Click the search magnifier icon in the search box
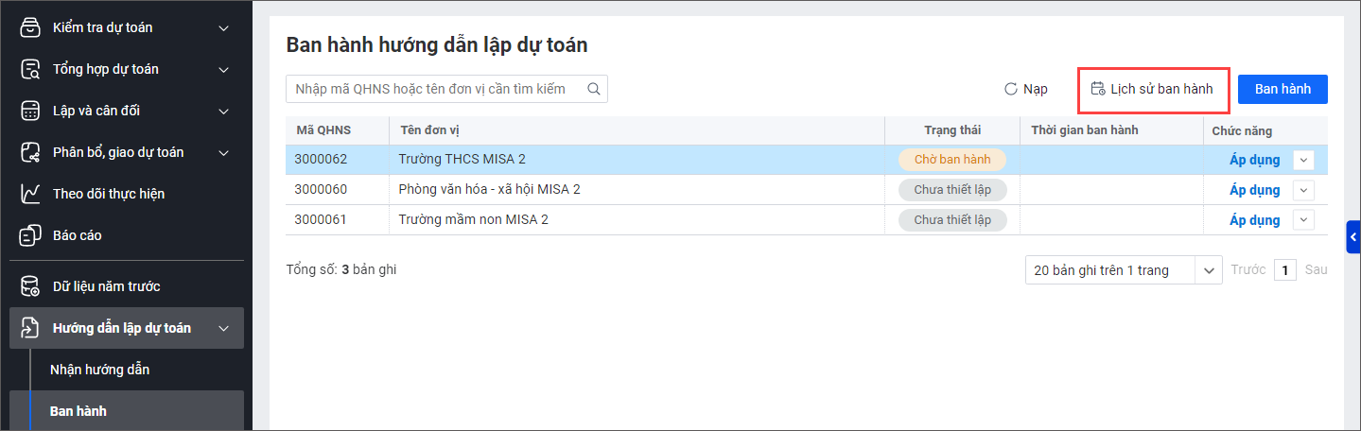 click(x=594, y=89)
